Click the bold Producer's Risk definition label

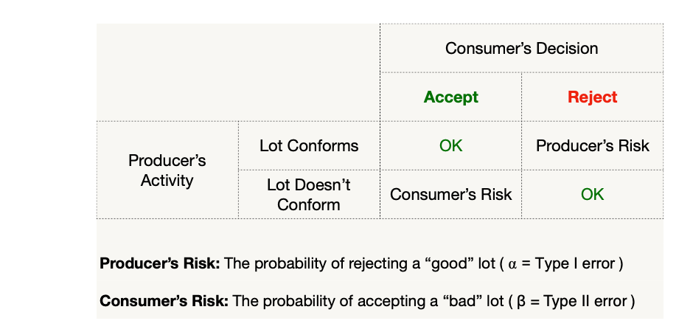[x=160, y=263]
